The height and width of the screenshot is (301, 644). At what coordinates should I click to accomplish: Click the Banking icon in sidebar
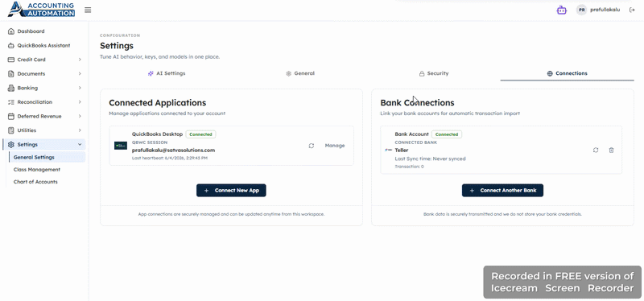[x=11, y=88]
